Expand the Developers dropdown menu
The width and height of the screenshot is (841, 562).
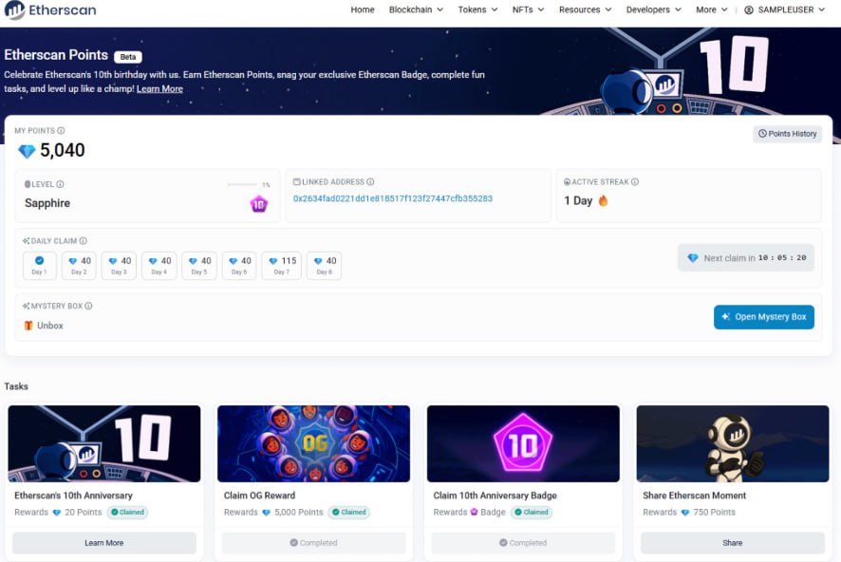(x=653, y=9)
